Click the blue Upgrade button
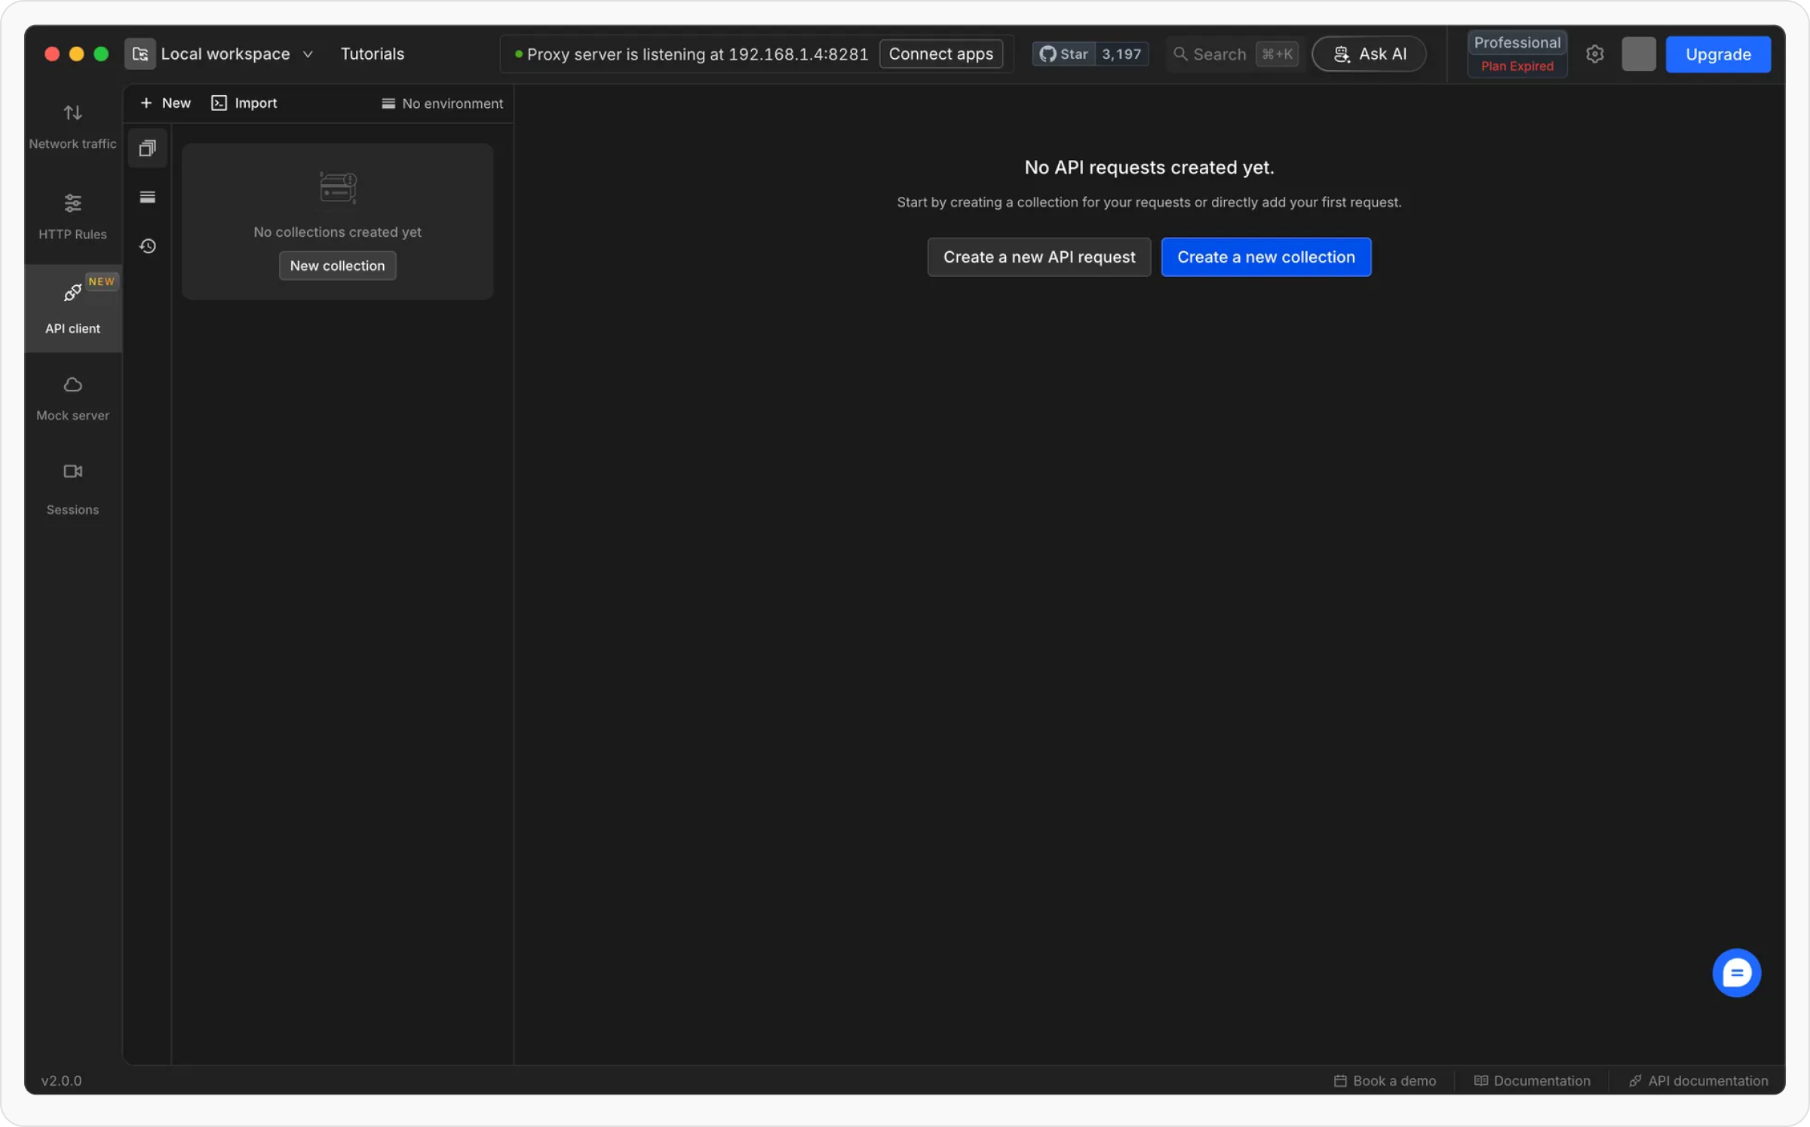 coord(1717,54)
